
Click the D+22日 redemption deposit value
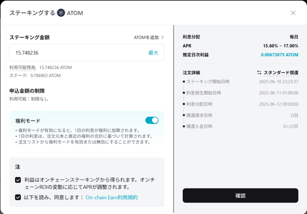[291, 126]
